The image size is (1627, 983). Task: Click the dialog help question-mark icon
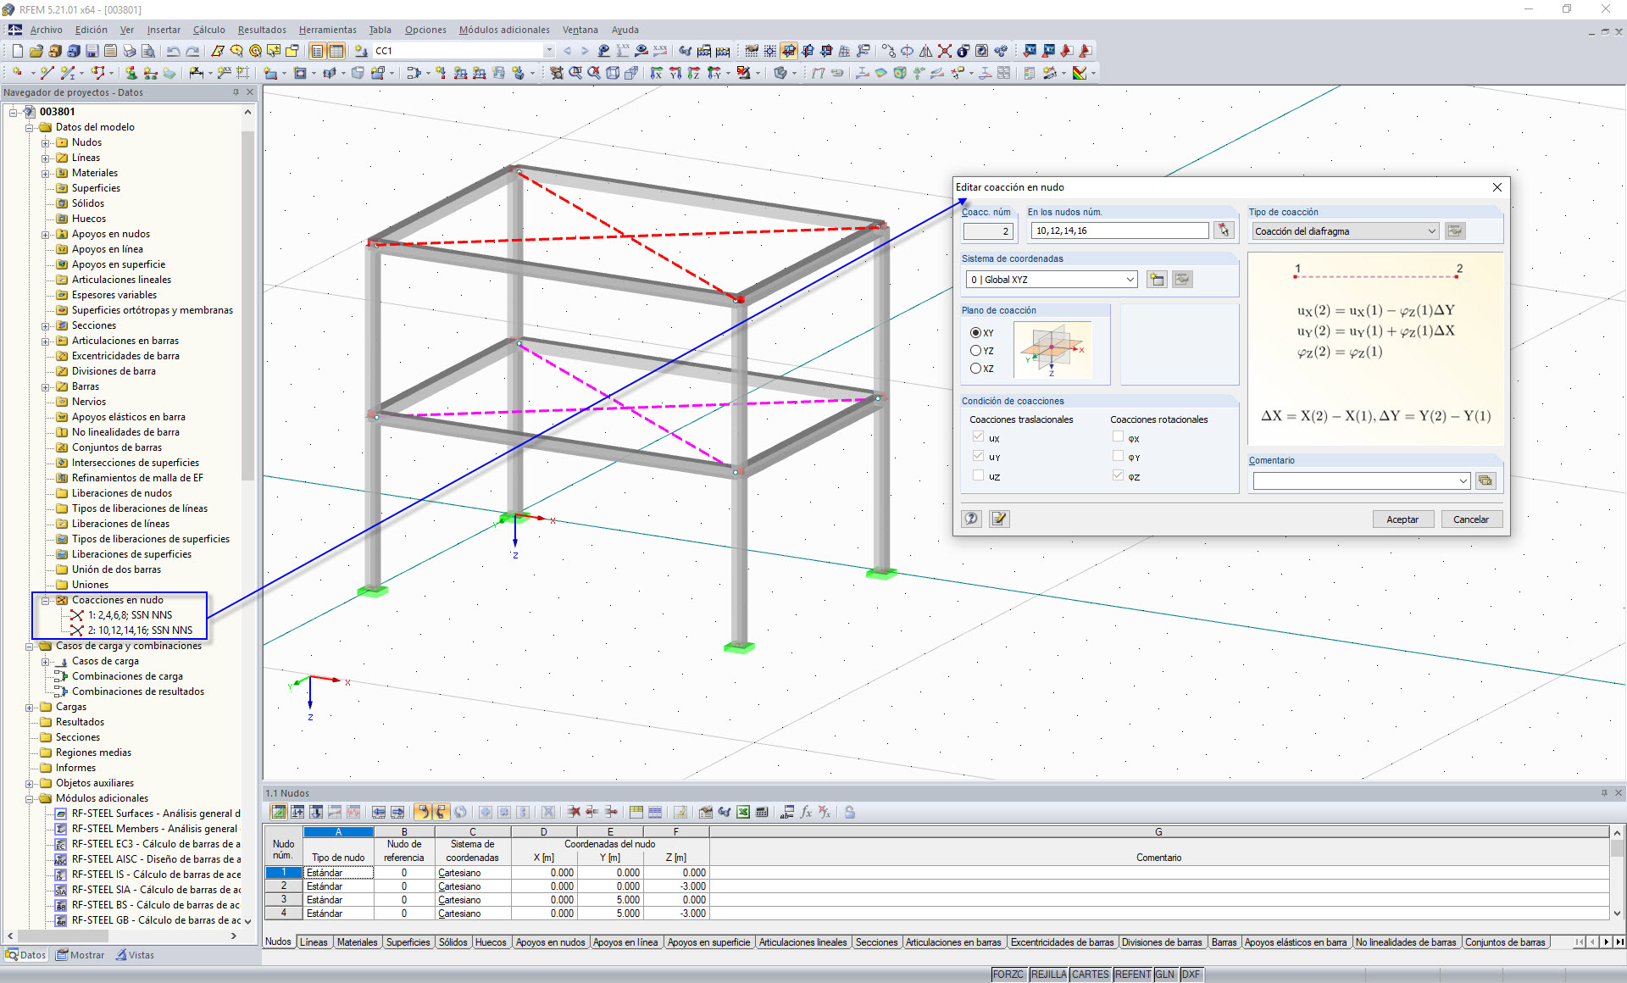(x=971, y=519)
